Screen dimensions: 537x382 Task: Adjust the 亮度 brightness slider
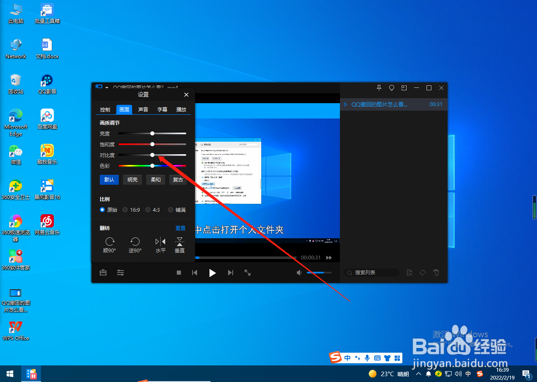pos(152,133)
